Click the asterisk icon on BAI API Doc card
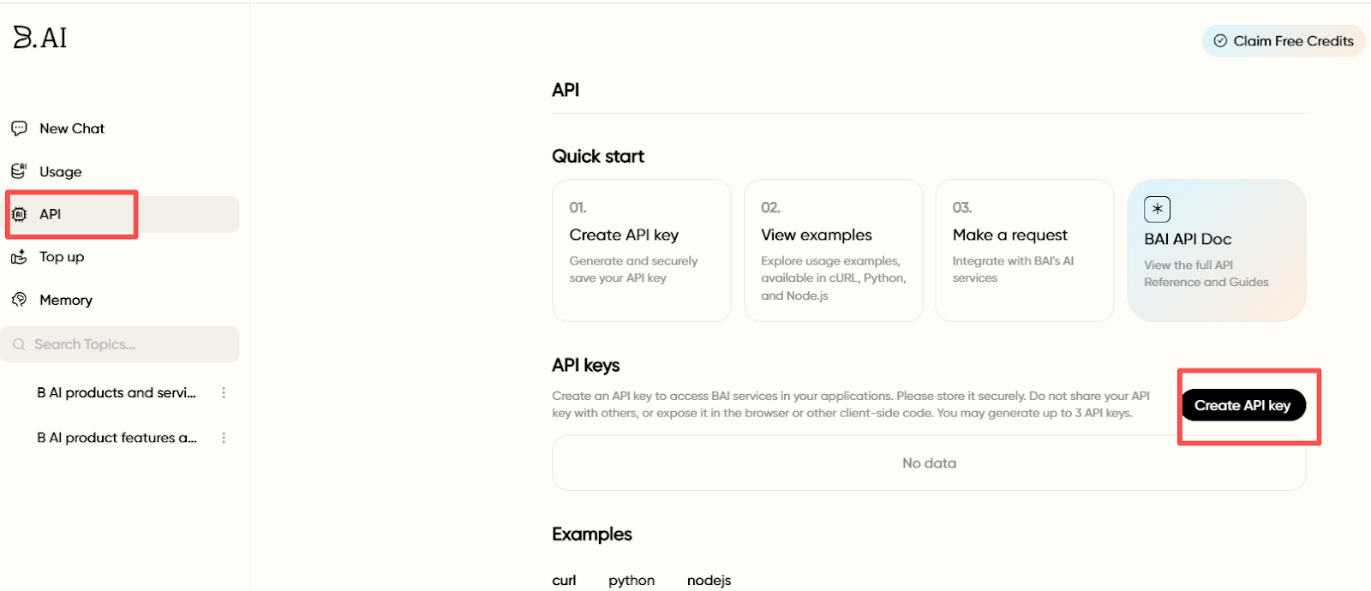This screenshot has height=591, width=1371. [1157, 209]
